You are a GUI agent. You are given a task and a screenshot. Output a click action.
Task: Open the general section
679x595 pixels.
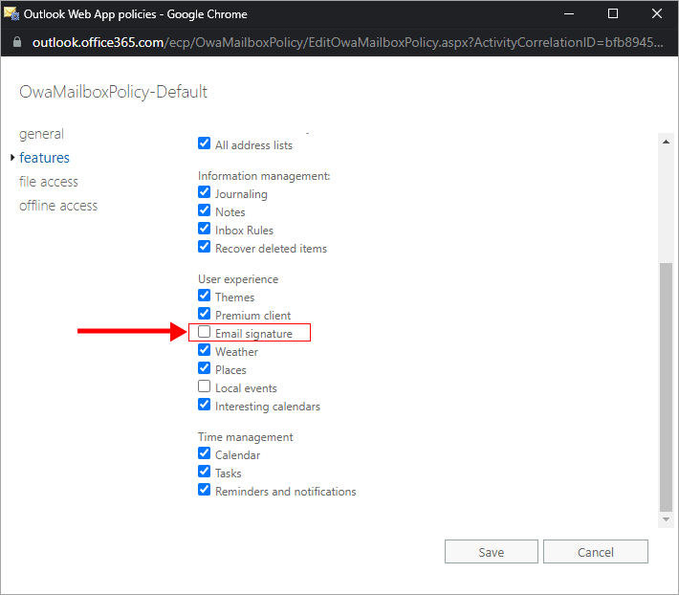(41, 134)
